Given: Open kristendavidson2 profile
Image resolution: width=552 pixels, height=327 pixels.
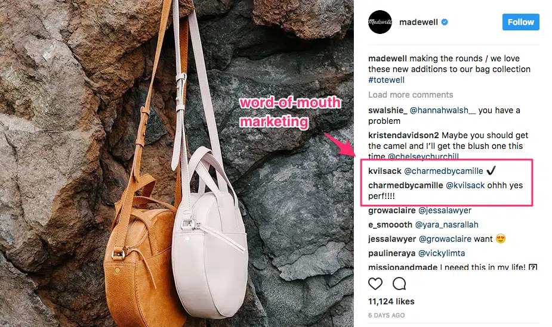Looking at the screenshot, I should [403, 135].
